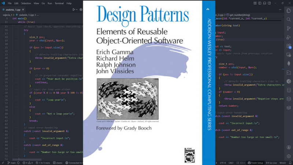Open the Extensions view icon
This screenshot has width=293, height=165.
tap(289, 46)
